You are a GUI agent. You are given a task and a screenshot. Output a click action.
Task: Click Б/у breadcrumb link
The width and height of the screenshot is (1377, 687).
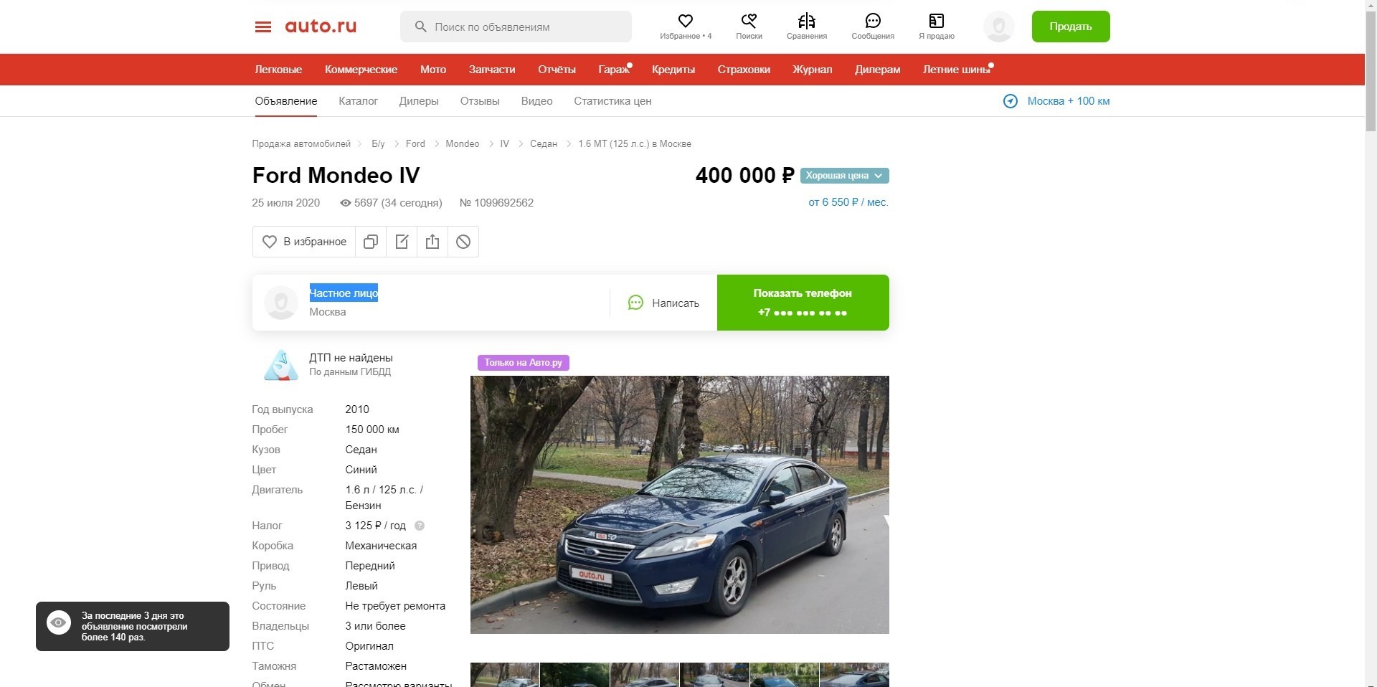[x=378, y=144]
